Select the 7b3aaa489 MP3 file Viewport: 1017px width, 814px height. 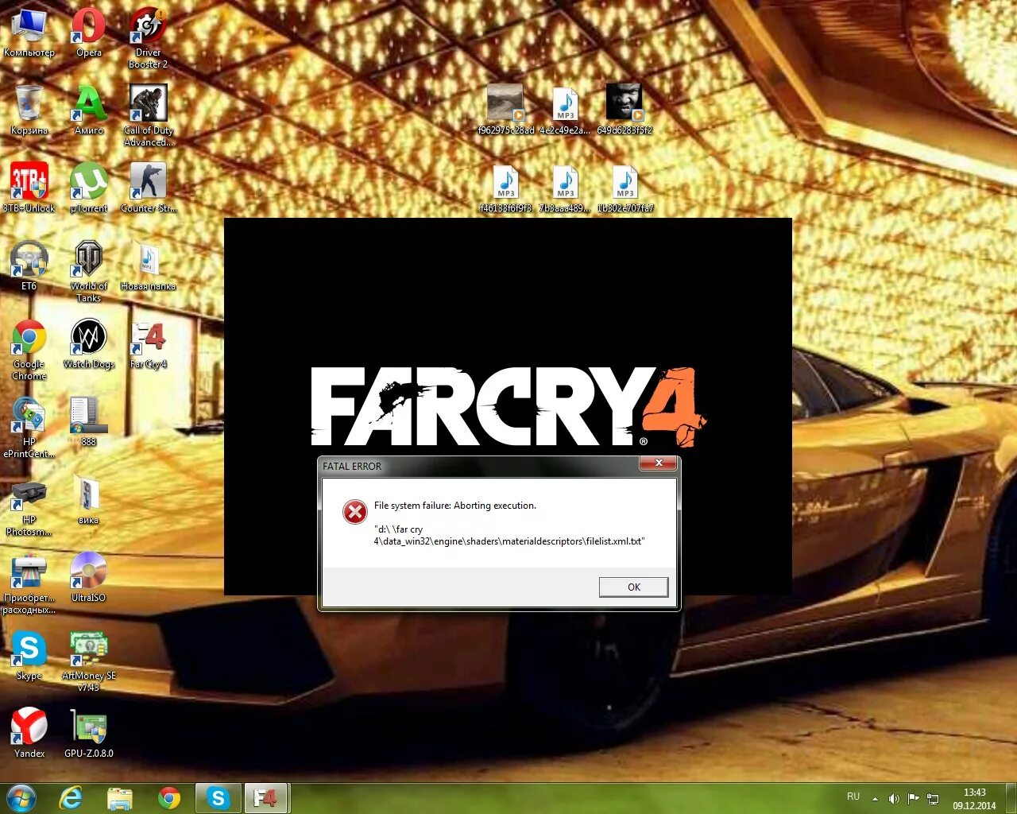pyautogui.click(x=565, y=188)
